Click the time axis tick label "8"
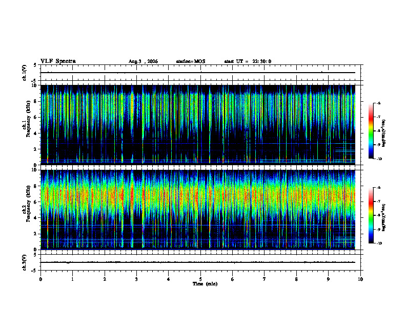406x313 pixels. tap(296, 279)
